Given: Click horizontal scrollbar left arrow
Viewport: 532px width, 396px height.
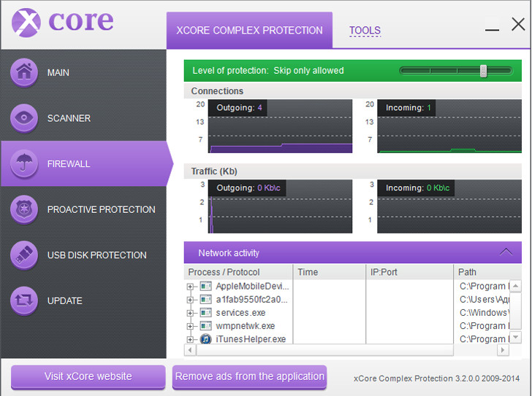Looking at the screenshot, I should (x=190, y=349).
